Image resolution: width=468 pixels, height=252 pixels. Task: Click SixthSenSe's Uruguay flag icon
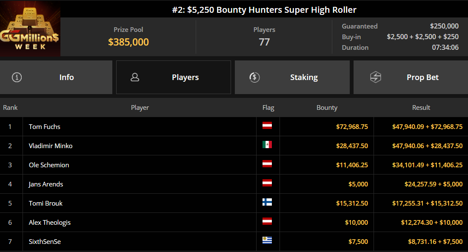click(x=267, y=241)
